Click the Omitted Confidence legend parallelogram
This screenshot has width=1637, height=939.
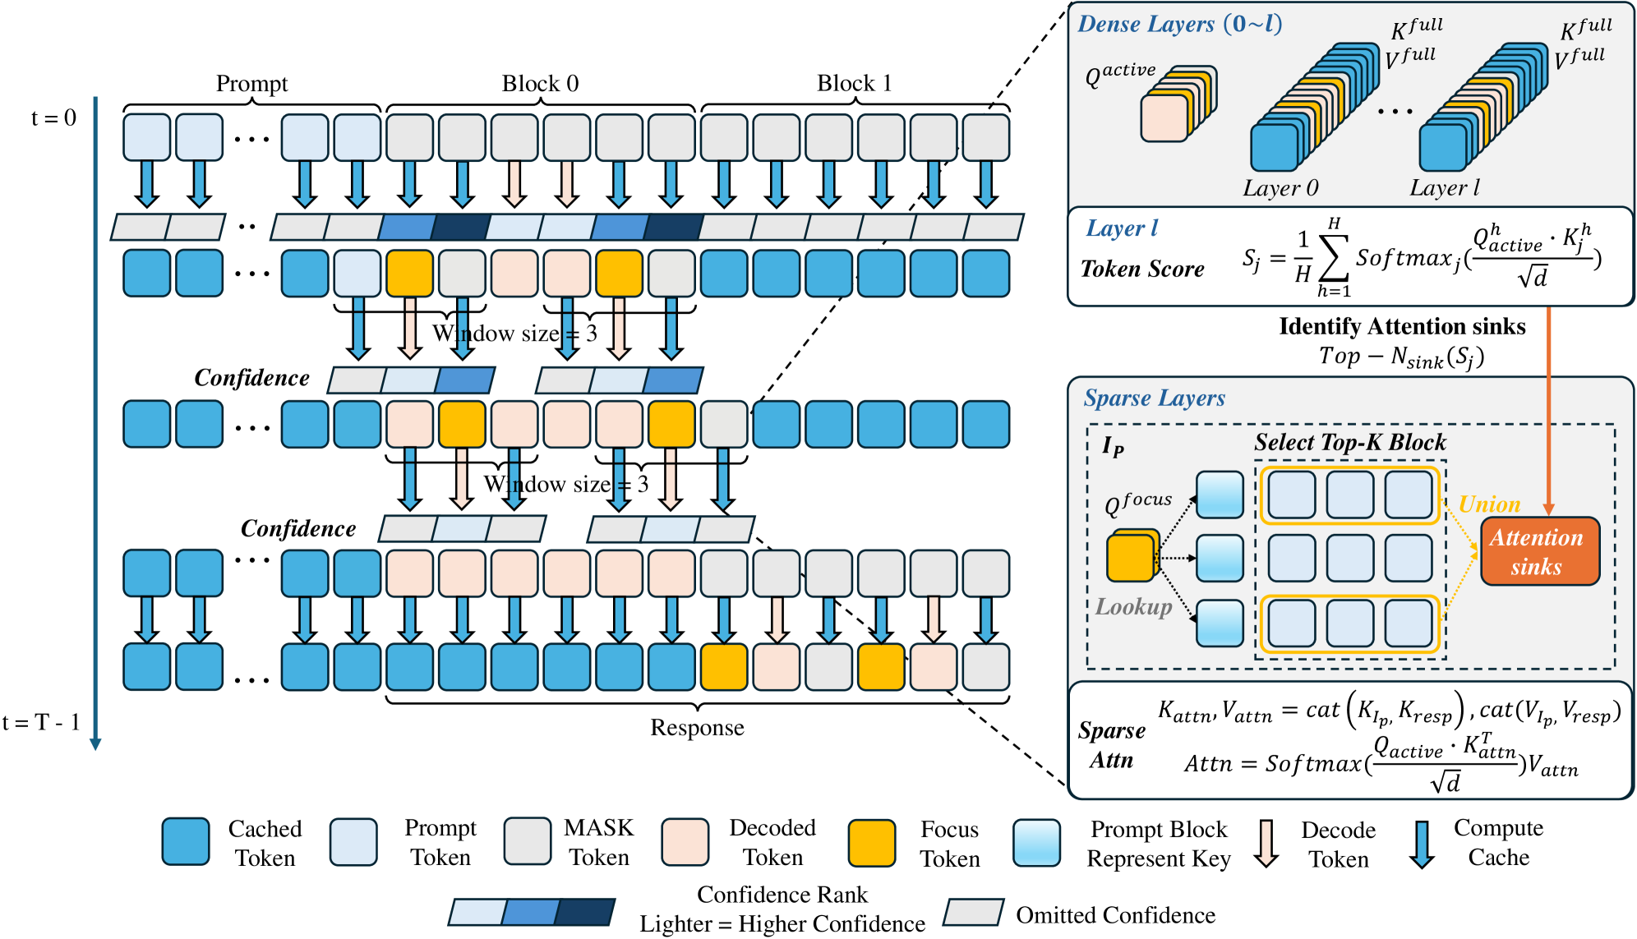(x=974, y=912)
